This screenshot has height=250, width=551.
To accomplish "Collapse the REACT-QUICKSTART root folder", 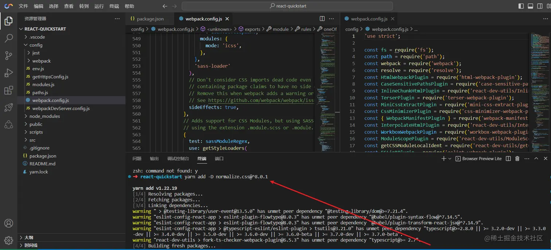I will pyautogui.click(x=71, y=29).
